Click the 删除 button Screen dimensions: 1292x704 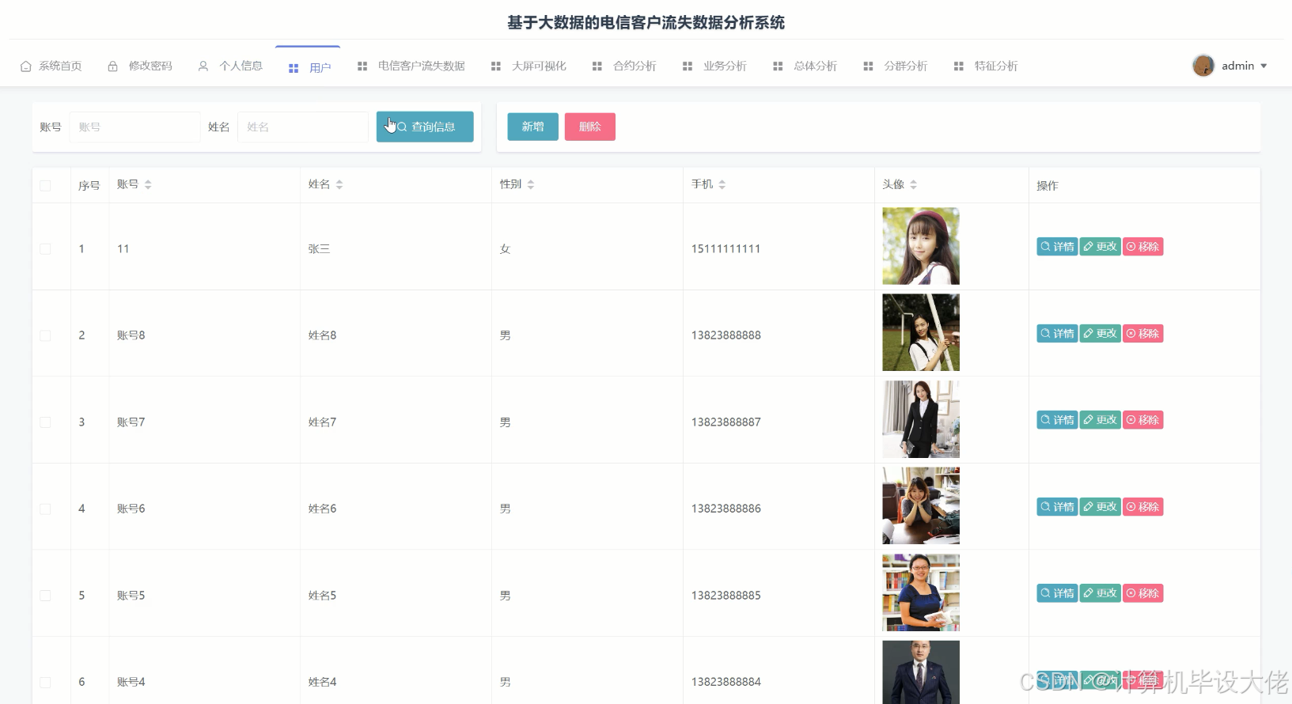[x=590, y=127]
